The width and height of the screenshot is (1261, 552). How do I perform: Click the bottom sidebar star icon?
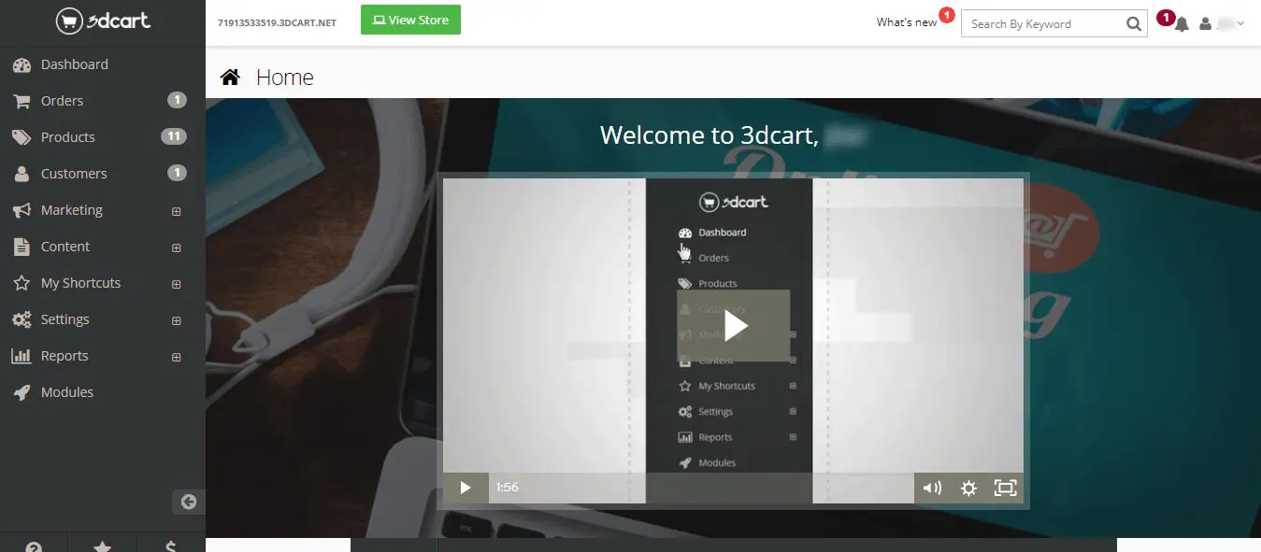pyautogui.click(x=103, y=547)
